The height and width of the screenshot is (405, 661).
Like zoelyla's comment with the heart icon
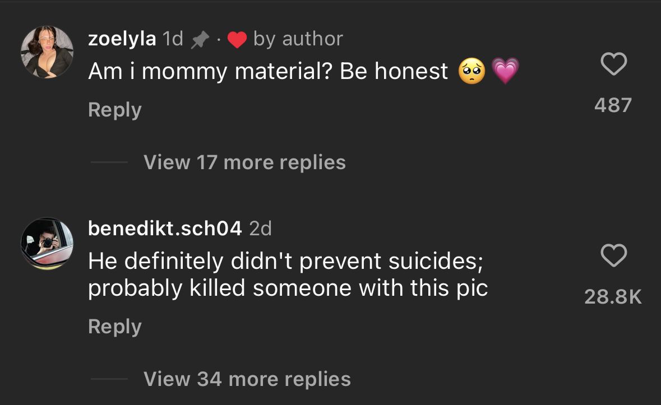[x=613, y=66]
